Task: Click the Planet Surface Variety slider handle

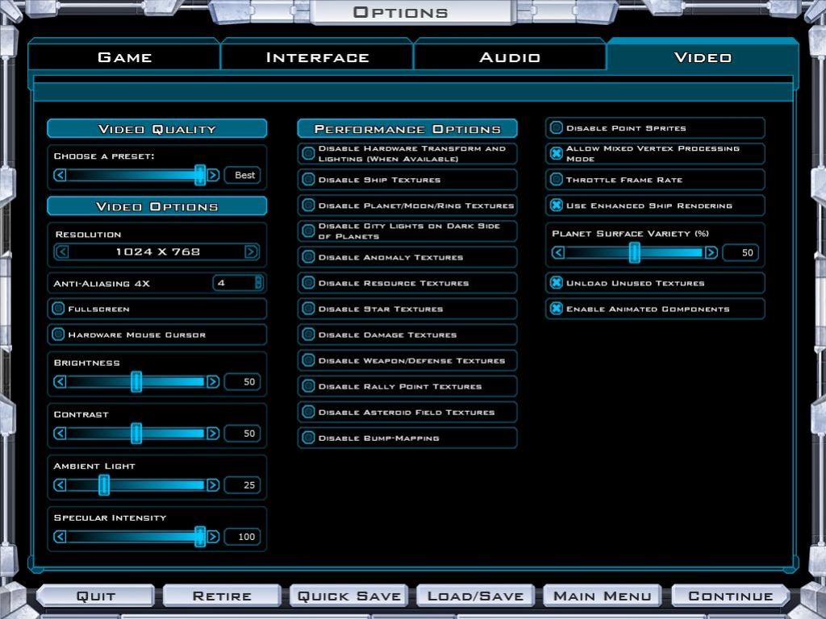Action: tap(635, 252)
